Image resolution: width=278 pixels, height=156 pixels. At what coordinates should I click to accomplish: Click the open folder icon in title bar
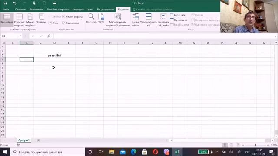(55, 3)
